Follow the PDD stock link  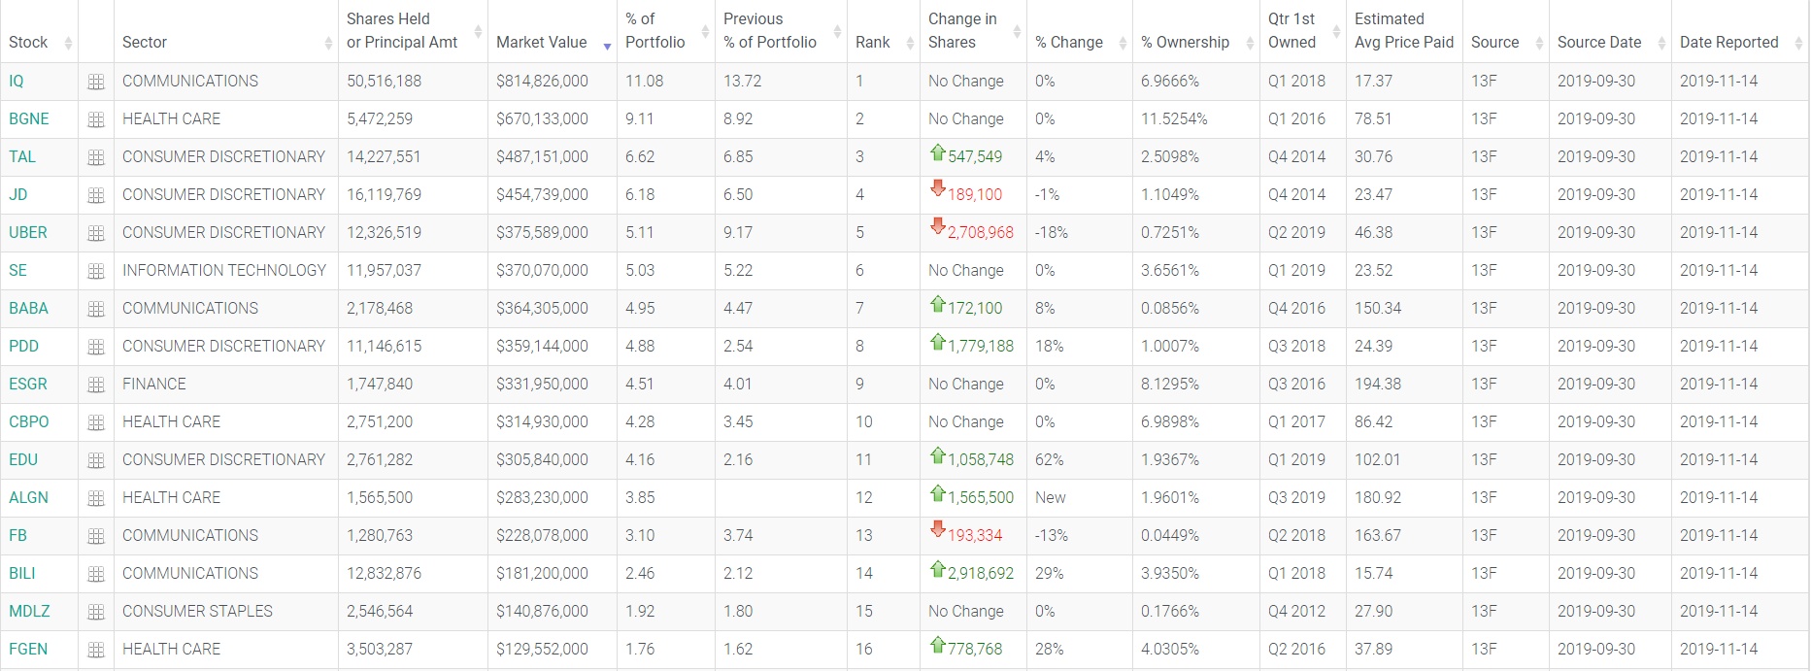coord(24,347)
